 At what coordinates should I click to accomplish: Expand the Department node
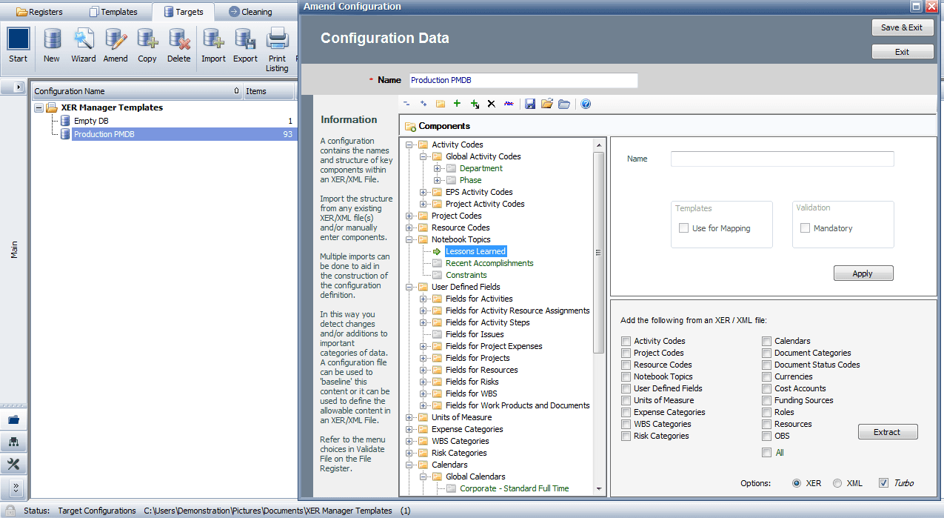pos(437,168)
